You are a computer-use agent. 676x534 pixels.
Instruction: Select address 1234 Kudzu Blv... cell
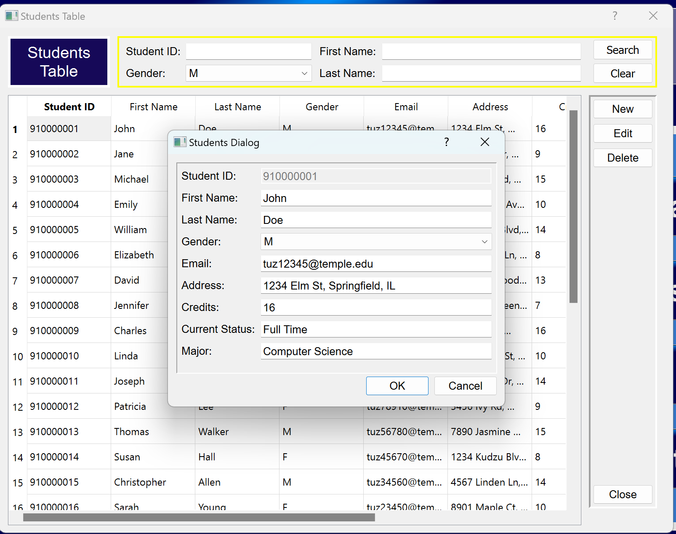(490, 457)
